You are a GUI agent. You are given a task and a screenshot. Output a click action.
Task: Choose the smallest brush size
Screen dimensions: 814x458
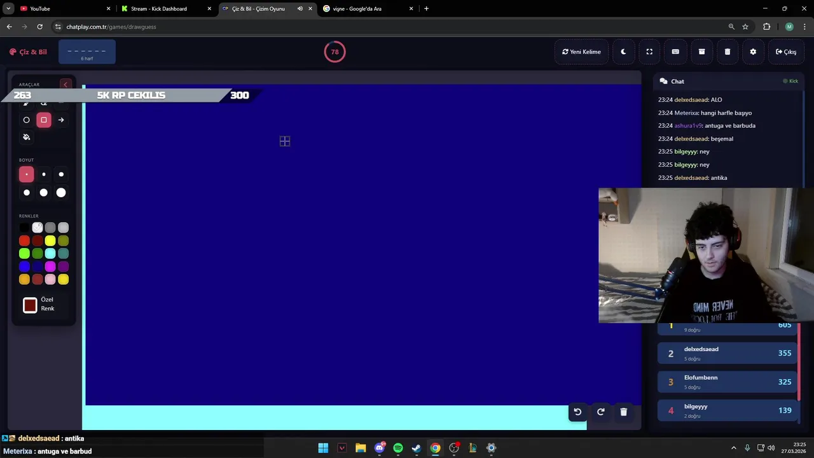26,174
